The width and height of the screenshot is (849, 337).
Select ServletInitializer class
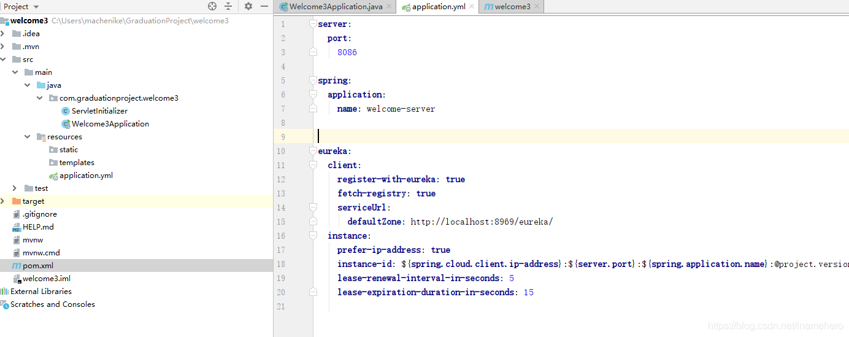click(x=99, y=110)
